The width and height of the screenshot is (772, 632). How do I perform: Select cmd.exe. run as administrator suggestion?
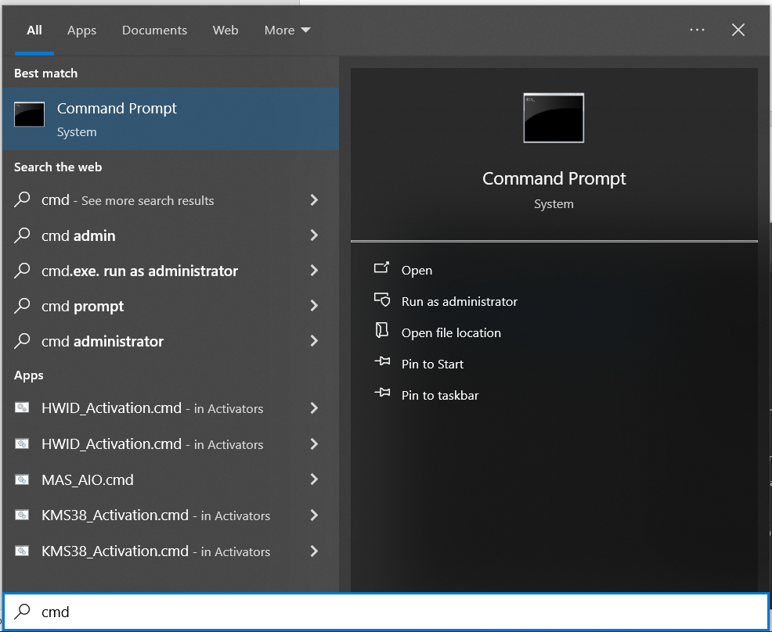[x=139, y=271]
